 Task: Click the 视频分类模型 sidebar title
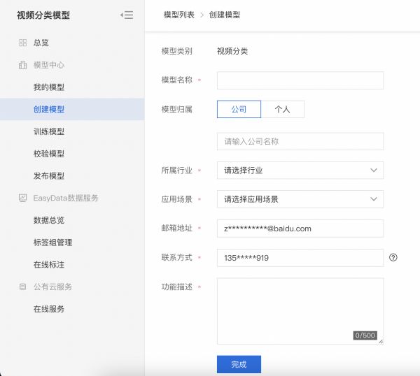43,15
